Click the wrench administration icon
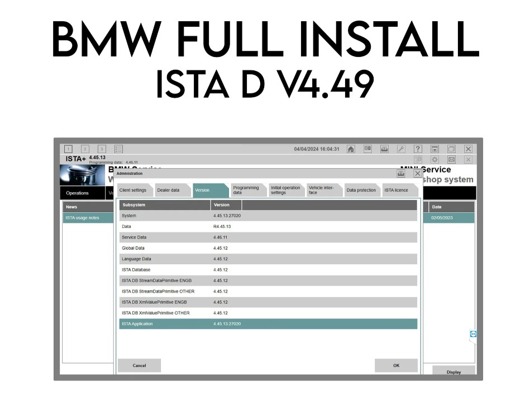This screenshot has height=406, width=530. (401, 149)
